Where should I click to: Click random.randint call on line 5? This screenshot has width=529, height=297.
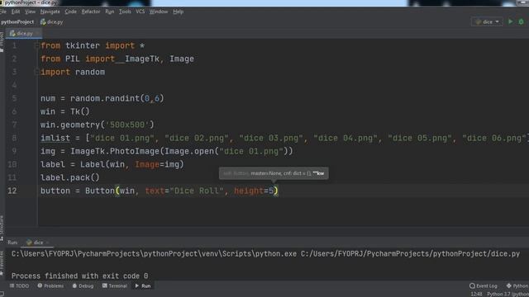pos(117,98)
